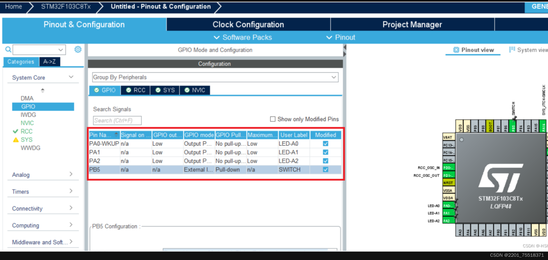548x260 pixels.
Task: Select the PD0 RCC_OSC_IN pin
Action: pos(449,168)
